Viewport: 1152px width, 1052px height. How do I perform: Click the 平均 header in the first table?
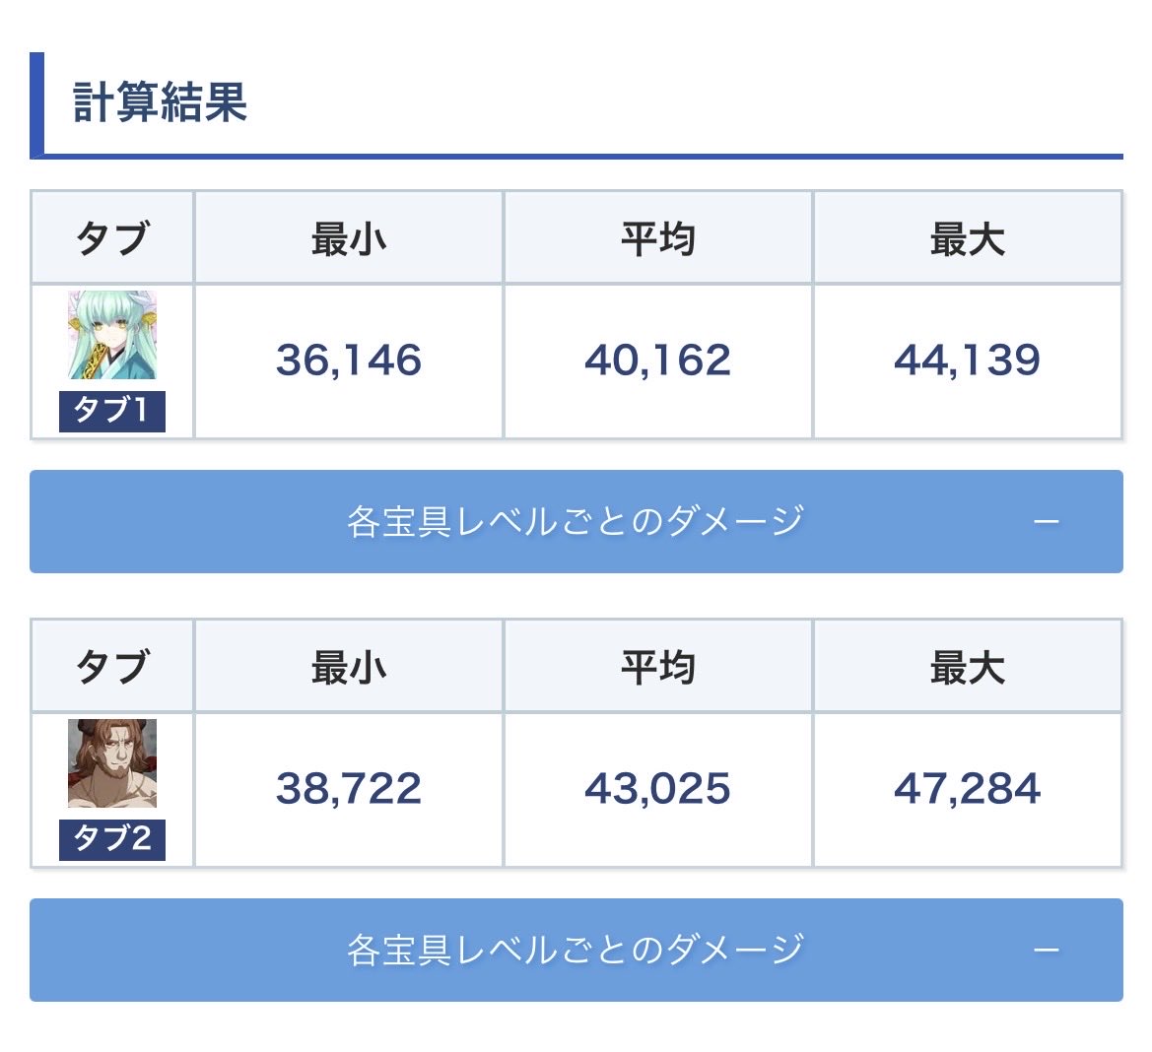coord(657,238)
